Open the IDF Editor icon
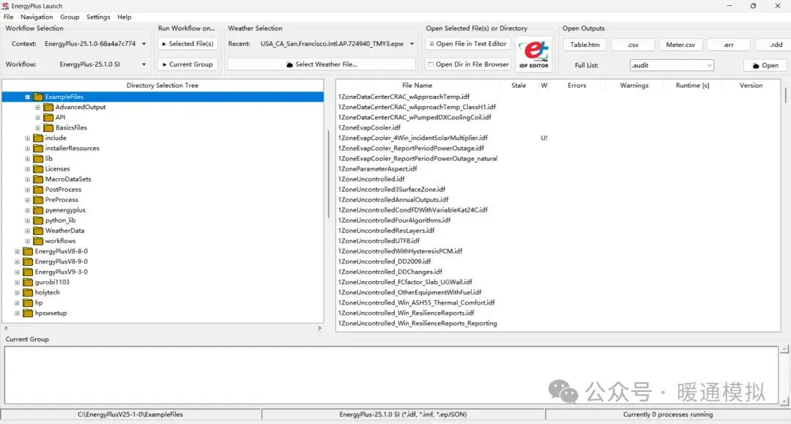 (x=534, y=54)
